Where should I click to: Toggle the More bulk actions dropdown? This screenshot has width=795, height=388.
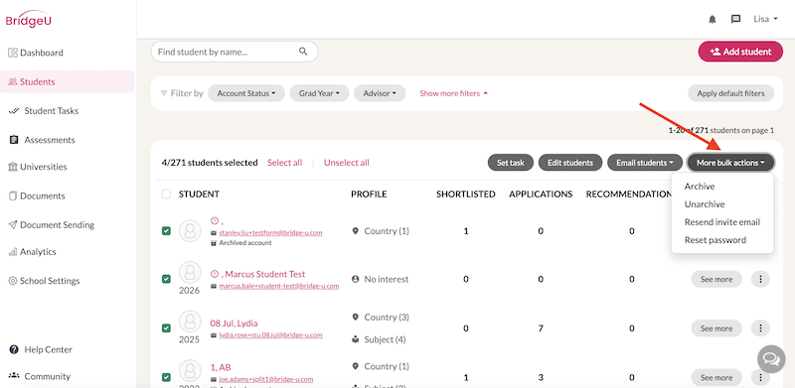click(730, 163)
